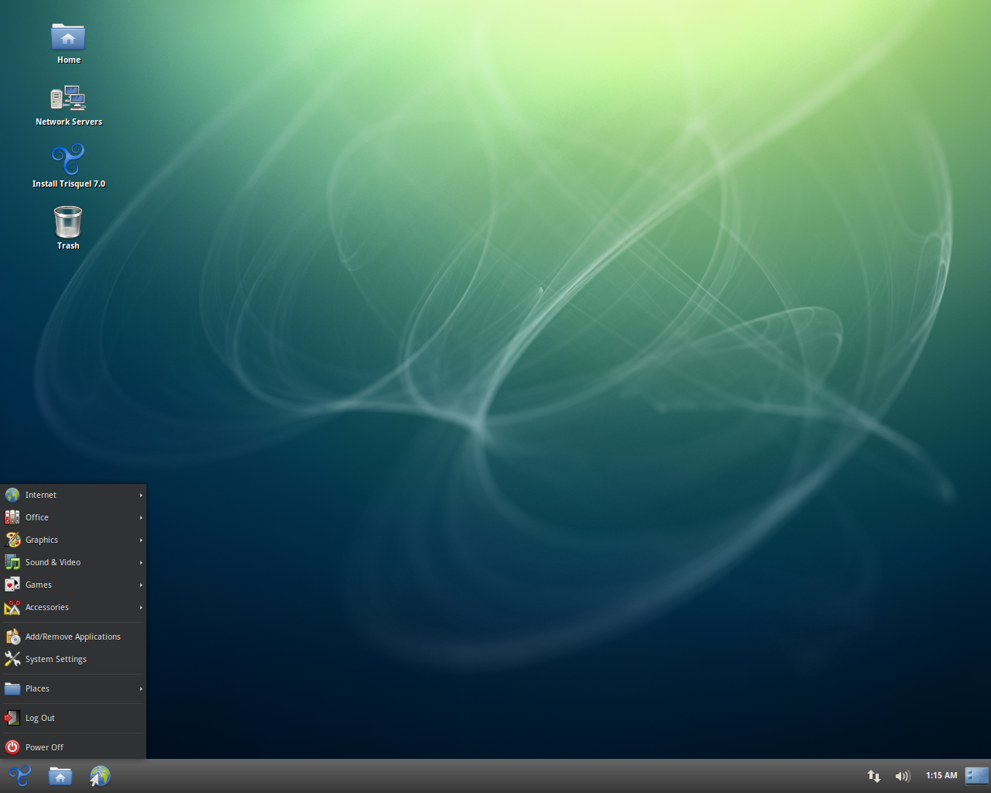Expand Internet submenu arrow
Screen dimensions: 991x793
[x=141, y=495]
